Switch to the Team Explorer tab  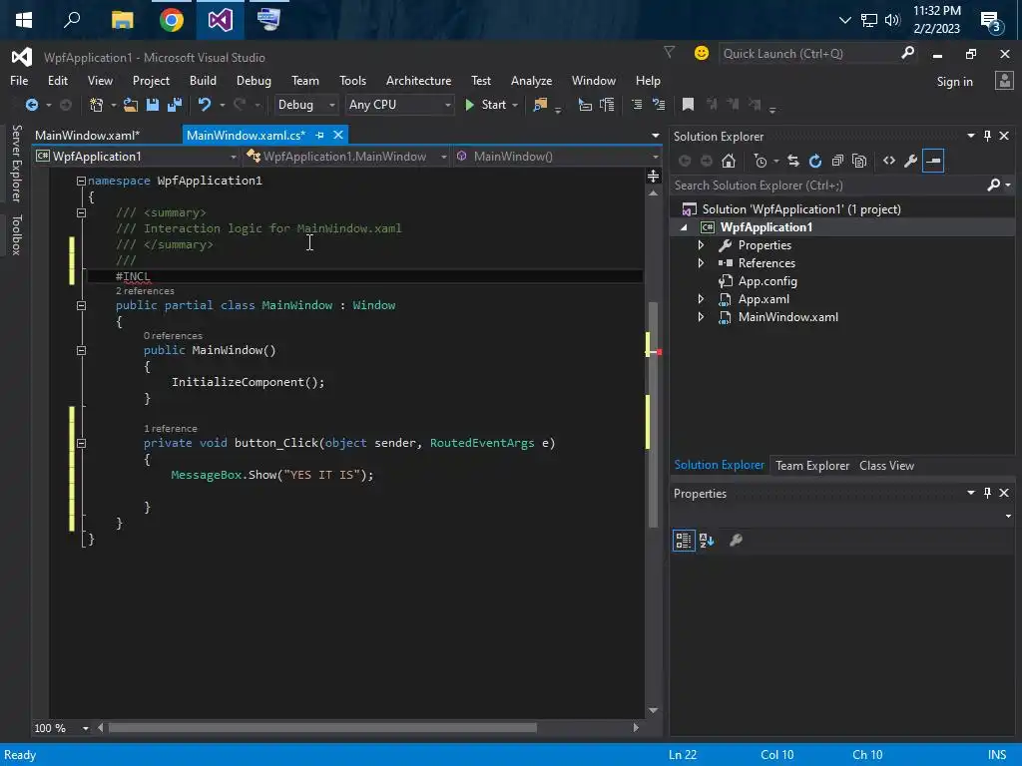pos(812,466)
